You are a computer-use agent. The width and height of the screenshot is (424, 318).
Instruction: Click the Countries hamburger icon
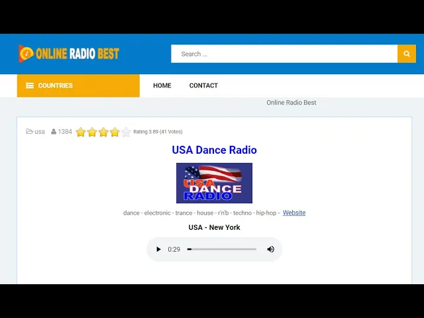coord(30,85)
